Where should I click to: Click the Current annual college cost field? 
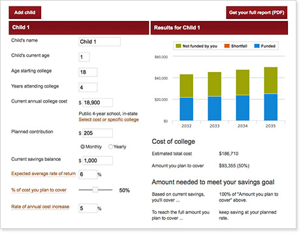(x=97, y=103)
